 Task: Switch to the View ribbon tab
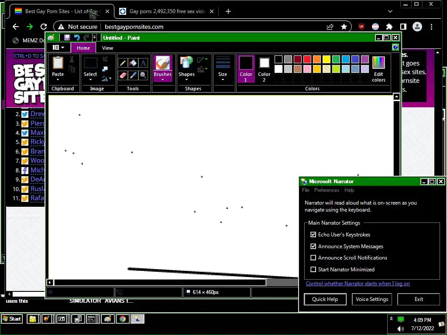pyautogui.click(x=107, y=48)
